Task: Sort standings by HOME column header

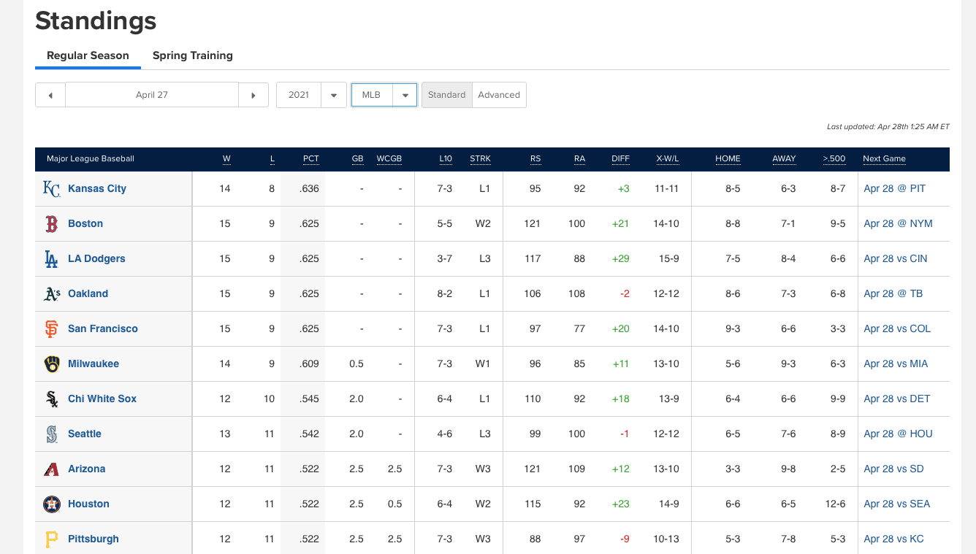Action: (728, 158)
